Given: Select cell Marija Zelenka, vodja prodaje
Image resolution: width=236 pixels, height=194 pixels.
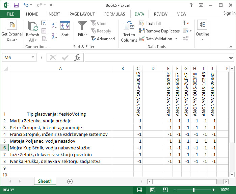Looking at the screenshot, I should point(60,121).
